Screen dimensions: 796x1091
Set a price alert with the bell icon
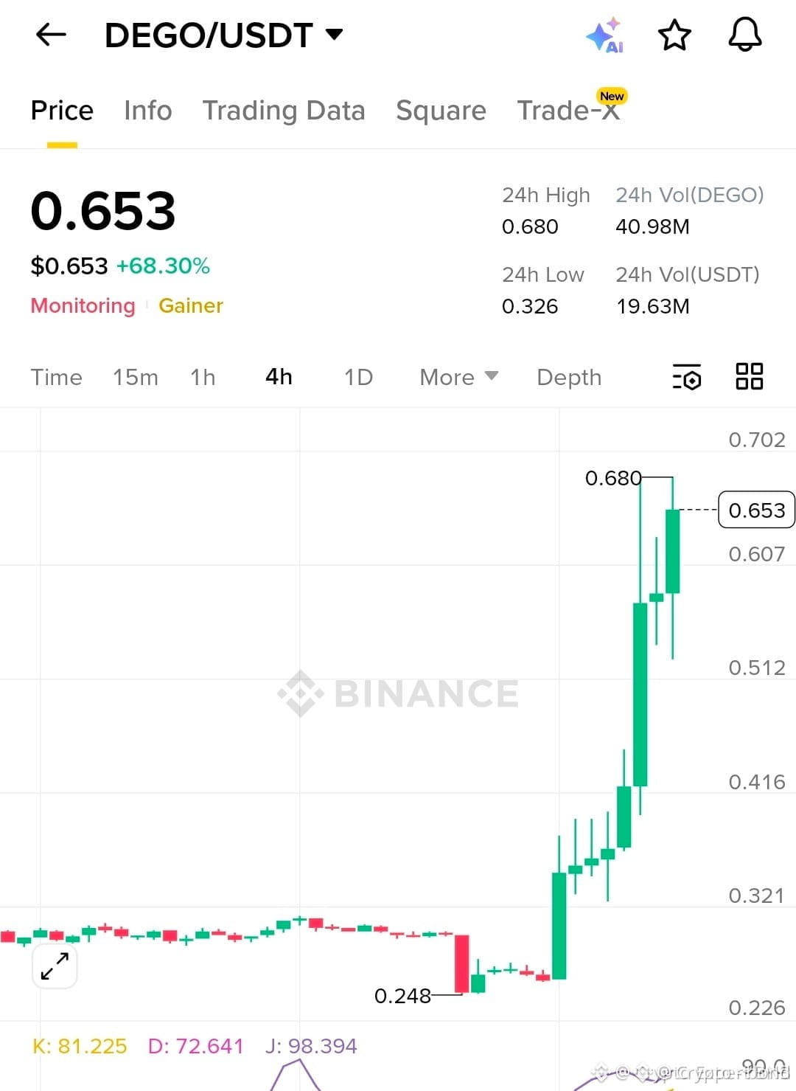[745, 35]
